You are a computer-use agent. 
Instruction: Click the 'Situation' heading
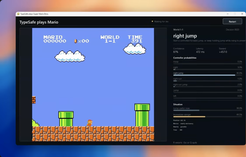178,104
